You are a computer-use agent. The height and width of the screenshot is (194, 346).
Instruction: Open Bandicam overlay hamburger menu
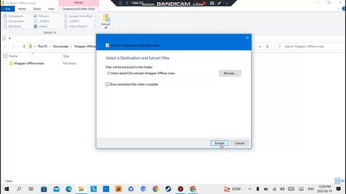pos(120,3)
